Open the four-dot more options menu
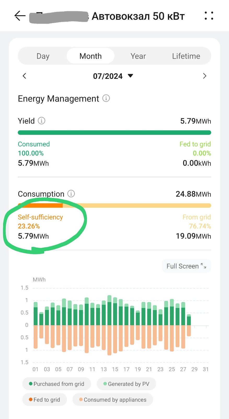 coord(209,16)
